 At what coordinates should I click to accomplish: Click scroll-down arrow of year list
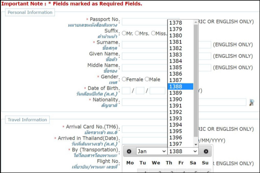(x=196, y=144)
